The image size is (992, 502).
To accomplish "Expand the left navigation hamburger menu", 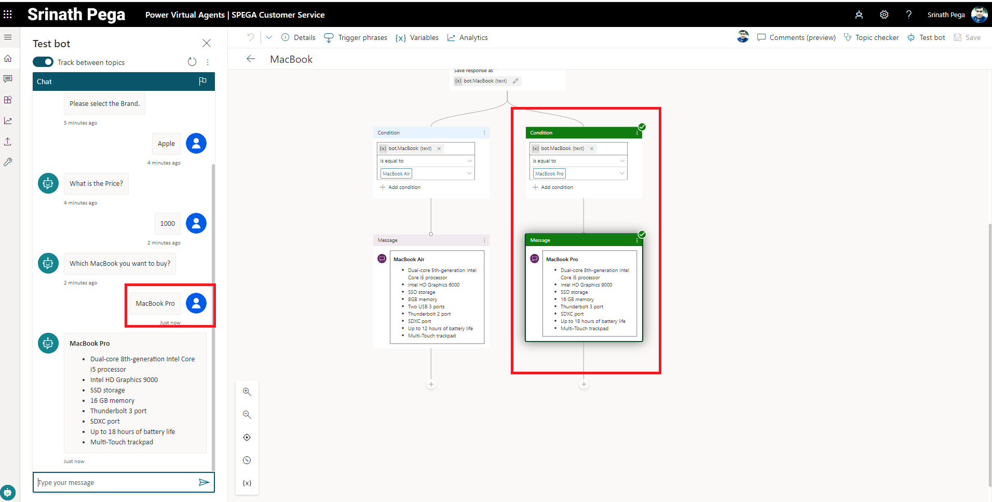I will [x=8, y=37].
